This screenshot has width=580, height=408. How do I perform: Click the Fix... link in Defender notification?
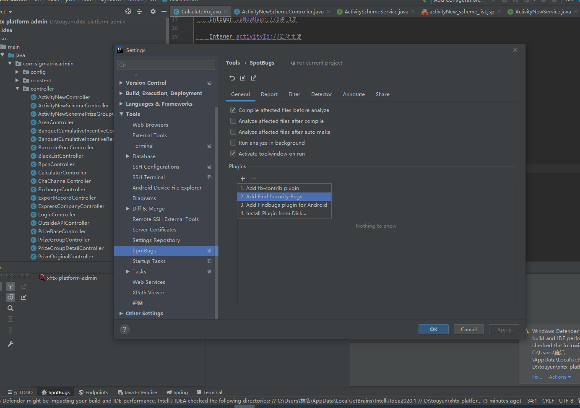click(537, 377)
